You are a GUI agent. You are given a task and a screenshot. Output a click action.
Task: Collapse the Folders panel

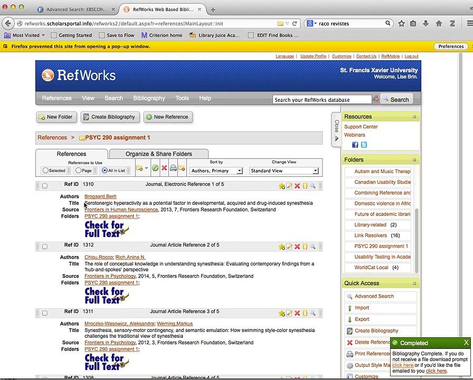click(x=414, y=160)
